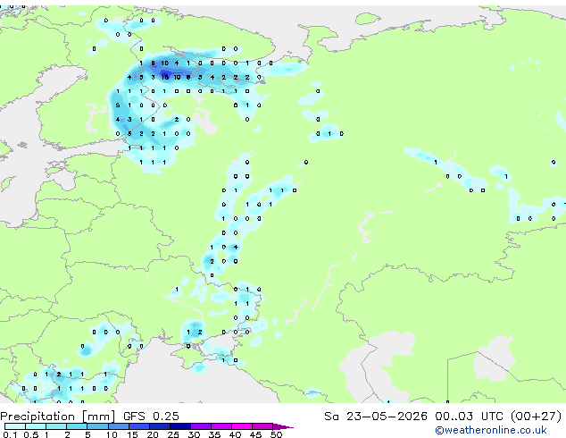Click the 15–20 mm royal blue swatch
Viewport: 566px width, 438px height.
click(139, 426)
